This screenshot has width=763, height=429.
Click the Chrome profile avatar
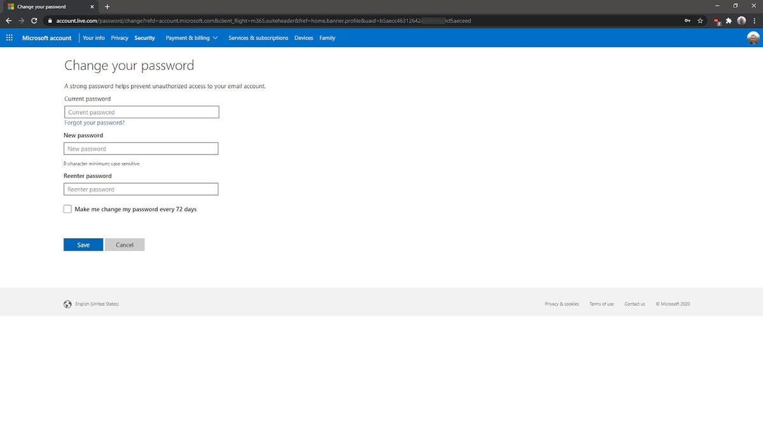click(x=741, y=20)
